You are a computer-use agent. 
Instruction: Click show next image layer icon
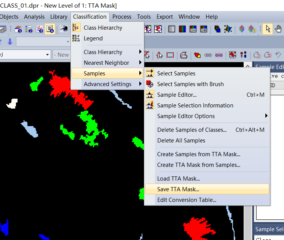pyautogui.click(x=204, y=29)
